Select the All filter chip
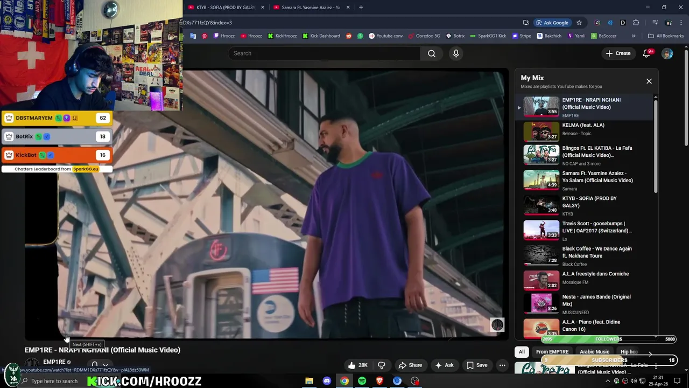This screenshot has height=388, width=689. pyautogui.click(x=521, y=352)
